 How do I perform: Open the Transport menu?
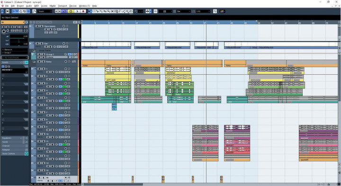(63, 6)
